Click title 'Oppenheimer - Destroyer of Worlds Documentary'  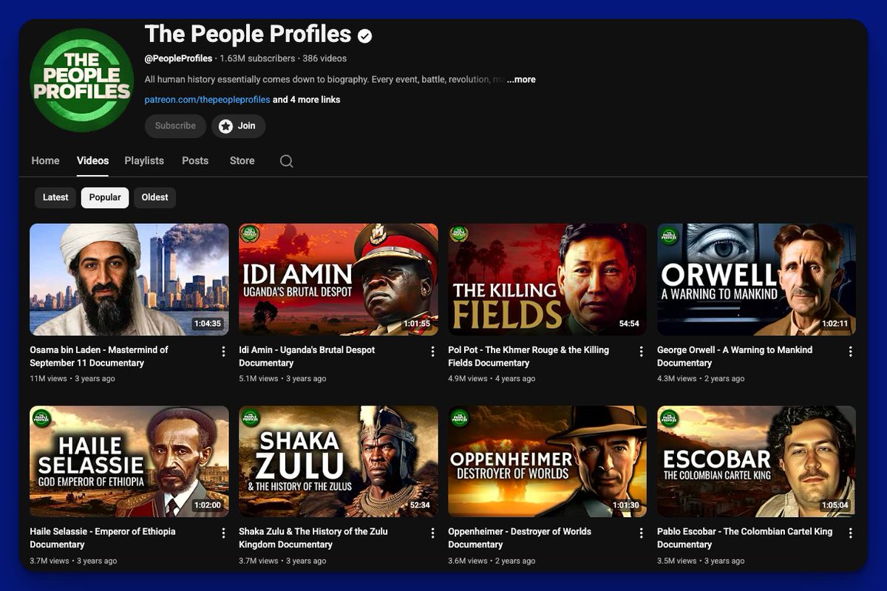point(520,538)
